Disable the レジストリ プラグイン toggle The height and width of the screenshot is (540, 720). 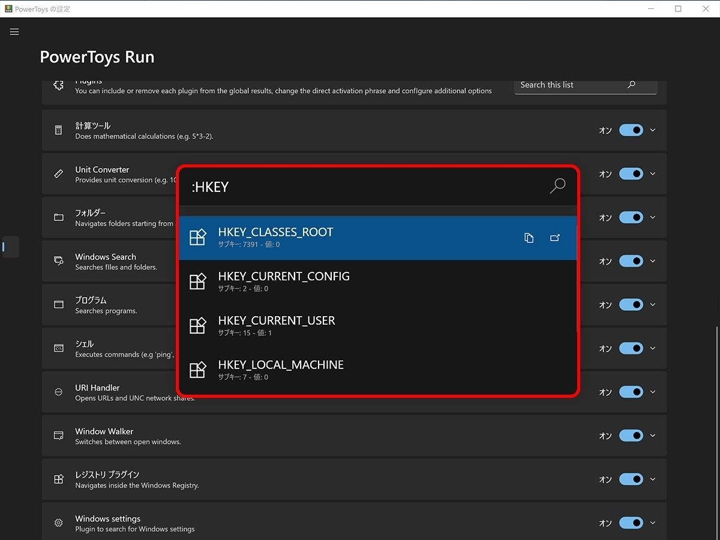point(631,479)
